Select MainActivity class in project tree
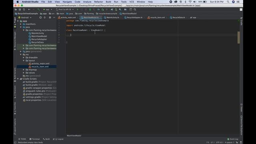The image size is (256, 144). coord(38,33)
